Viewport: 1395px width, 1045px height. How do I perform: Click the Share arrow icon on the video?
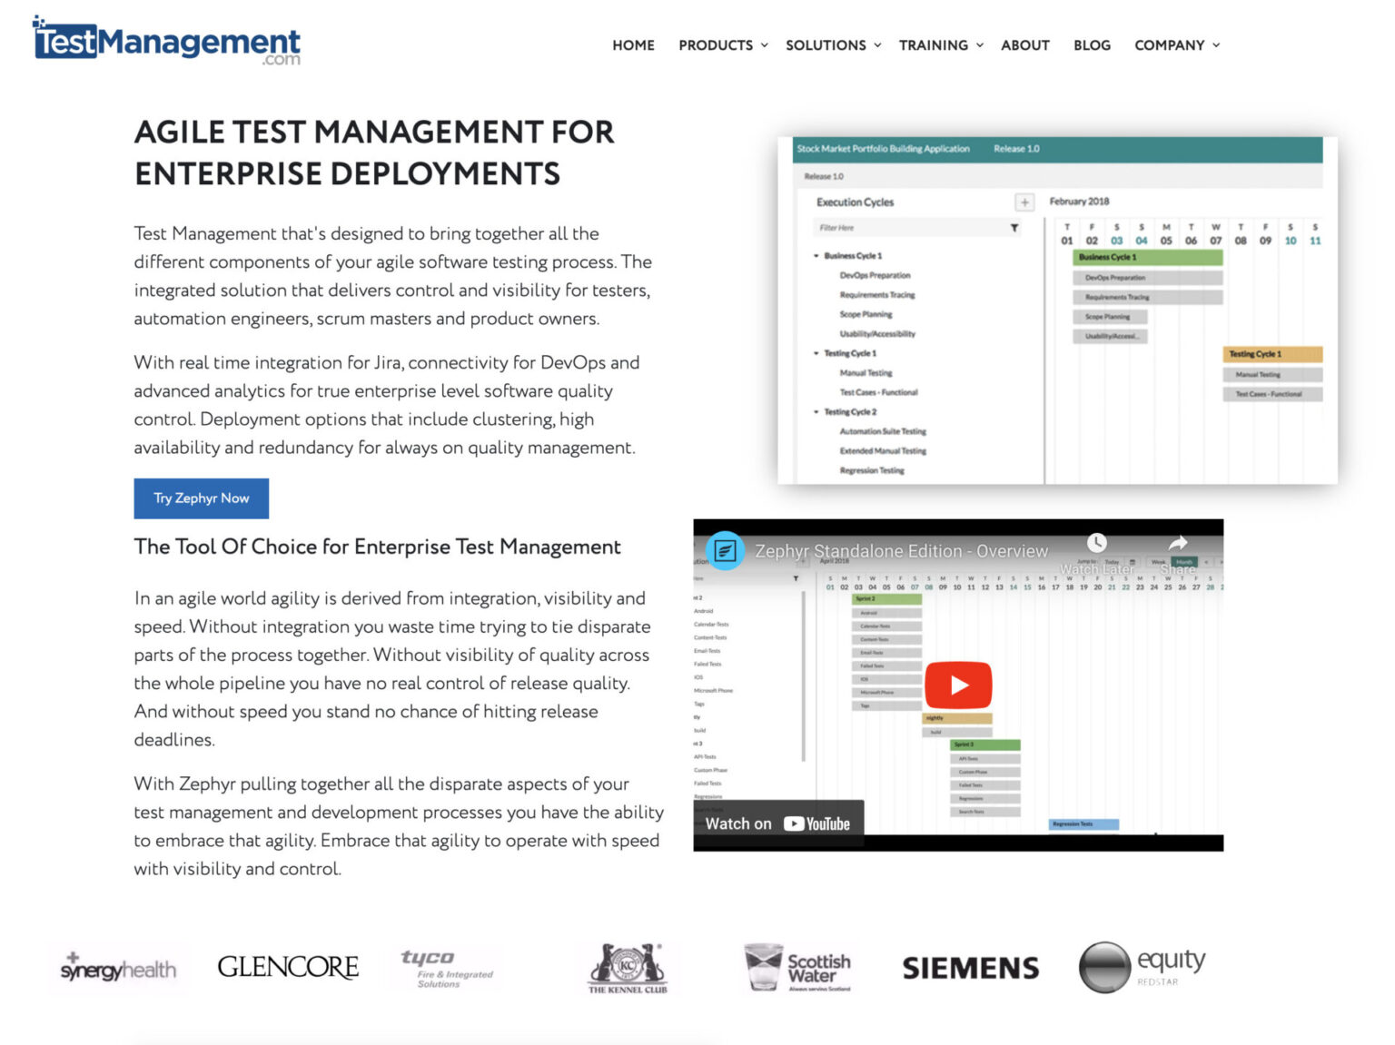tap(1178, 542)
